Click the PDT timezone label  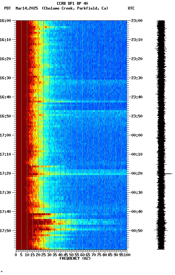(8, 8)
